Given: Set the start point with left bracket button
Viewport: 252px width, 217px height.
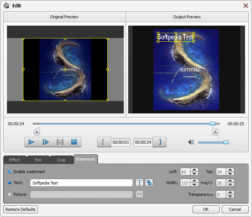Looking at the screenshot, I should (x=104, y=142).
